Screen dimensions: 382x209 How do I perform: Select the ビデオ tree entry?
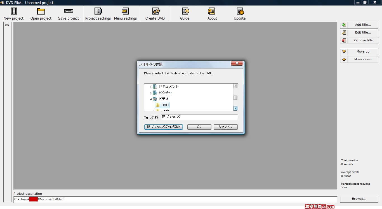164,99
